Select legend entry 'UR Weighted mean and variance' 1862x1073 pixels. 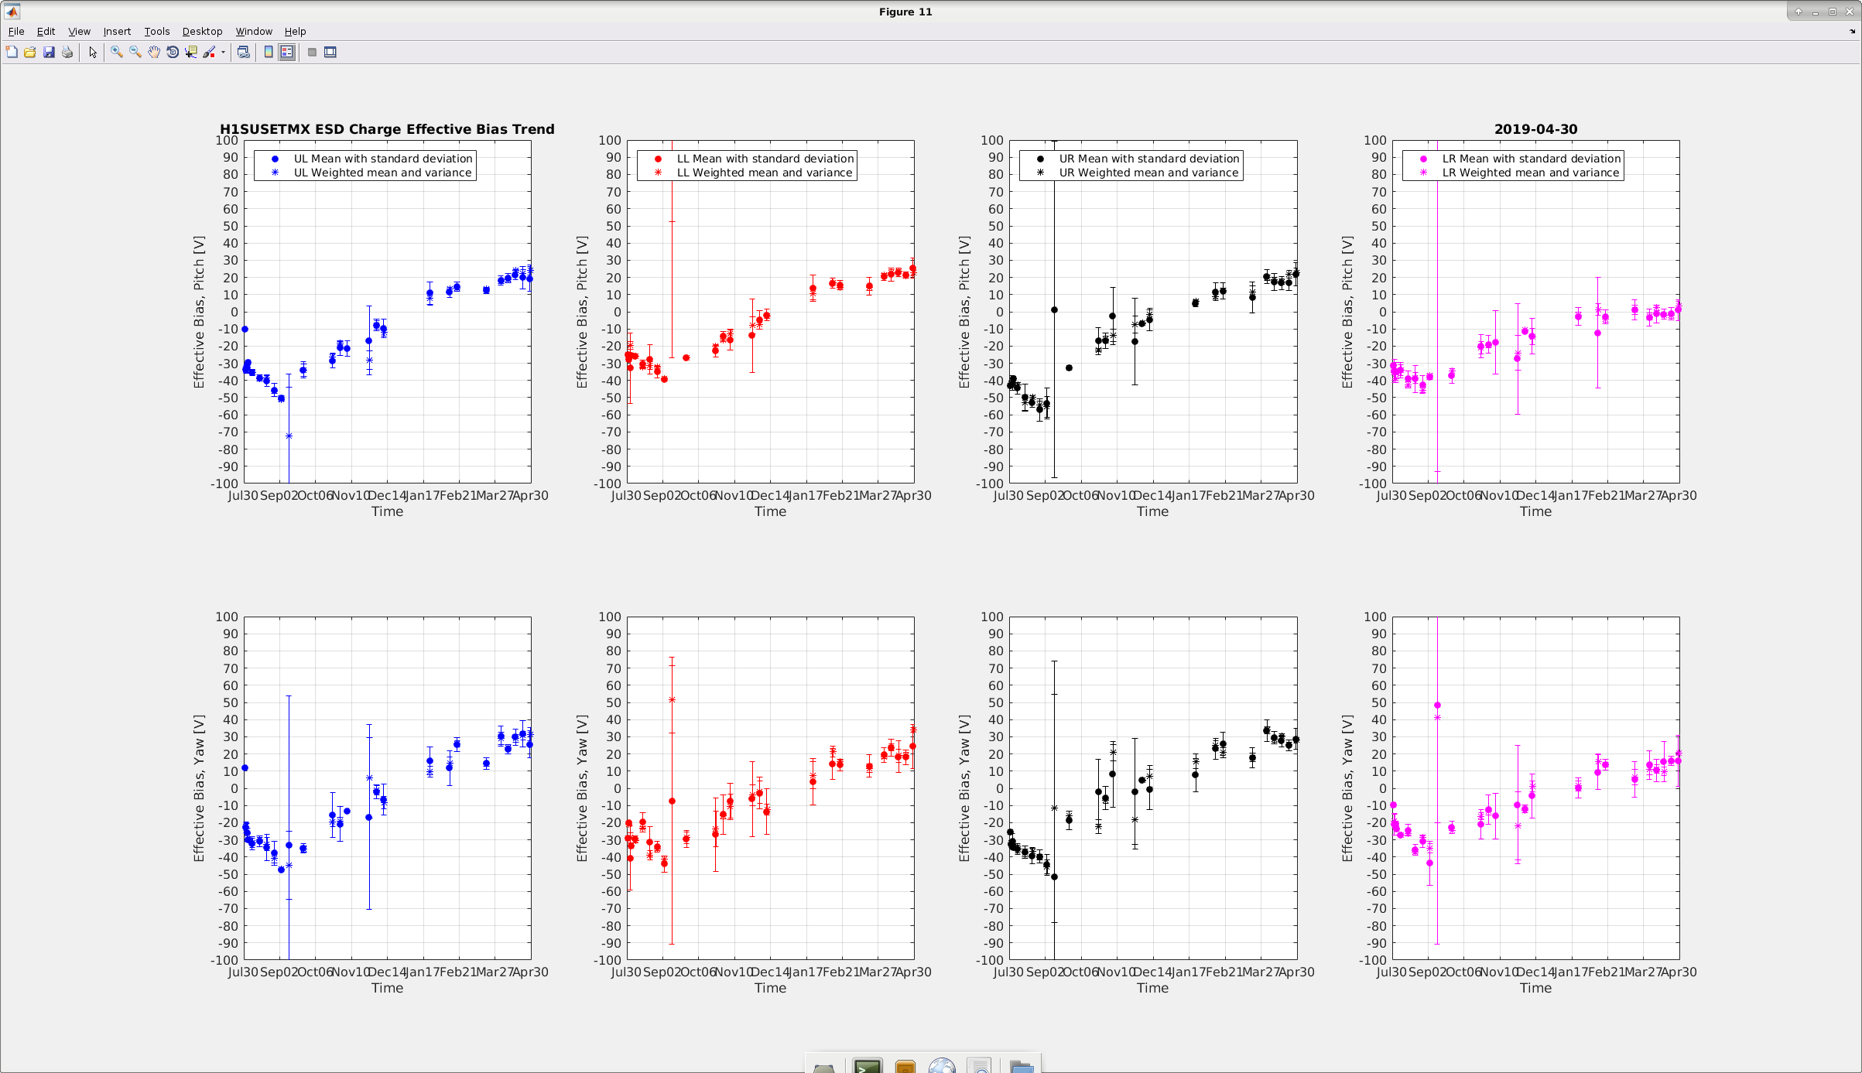coord(1148,173)
